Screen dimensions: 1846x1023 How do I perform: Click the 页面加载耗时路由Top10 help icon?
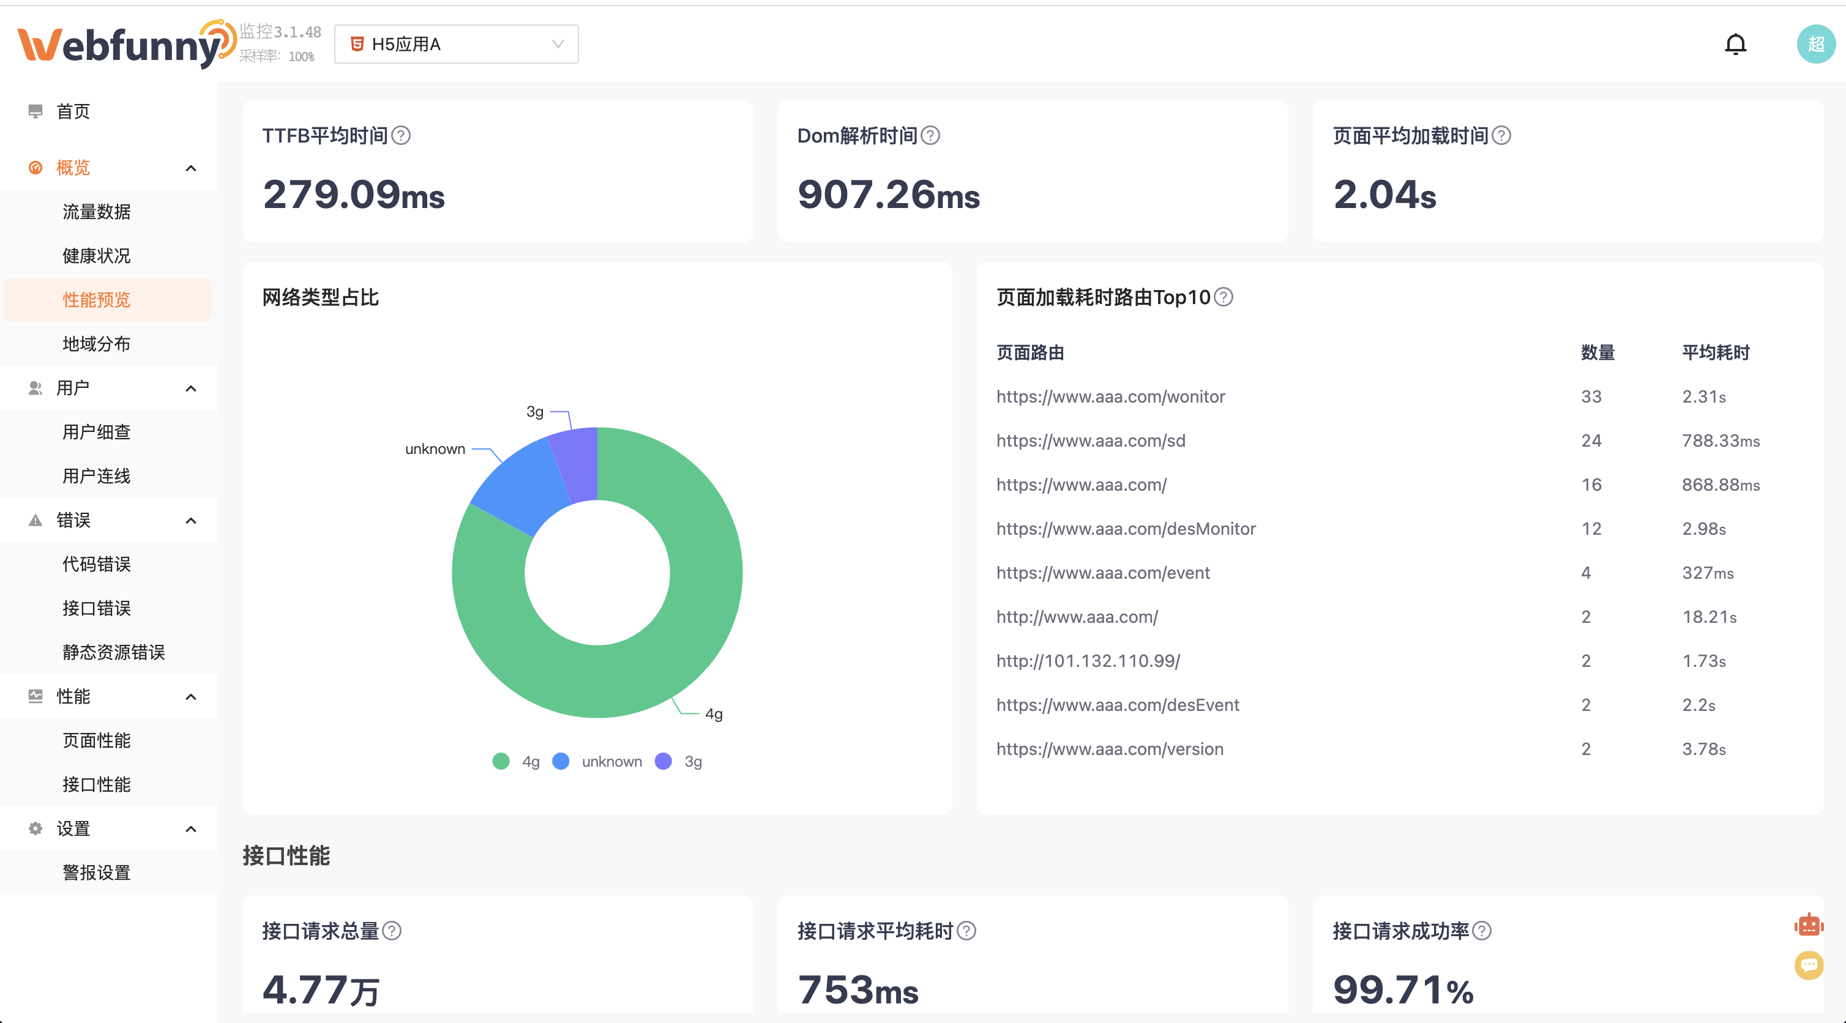[x=1224, y=297]
